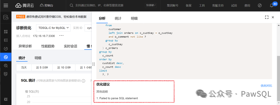Click the 快捷键 shortcut hint
The height and width of the screenshot is (105, 280).
click(151, 5)
